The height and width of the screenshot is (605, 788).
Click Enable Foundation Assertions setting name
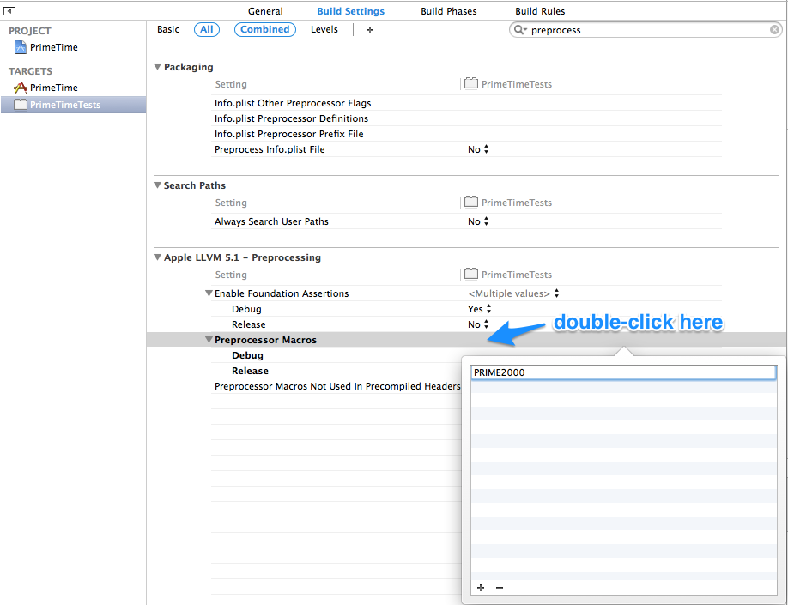282,293
